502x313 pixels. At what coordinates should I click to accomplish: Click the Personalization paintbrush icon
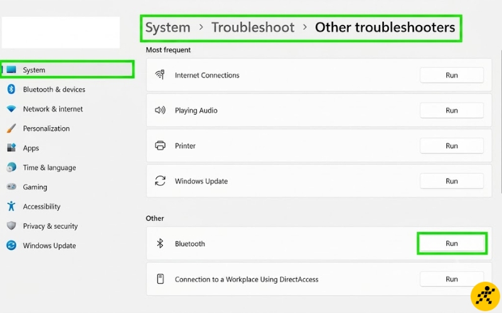(x=11, y=128)
